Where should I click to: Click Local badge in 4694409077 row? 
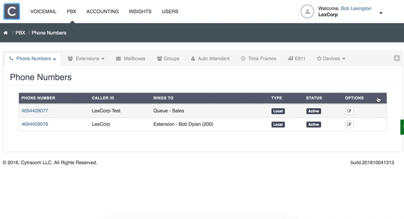point(278,111)
